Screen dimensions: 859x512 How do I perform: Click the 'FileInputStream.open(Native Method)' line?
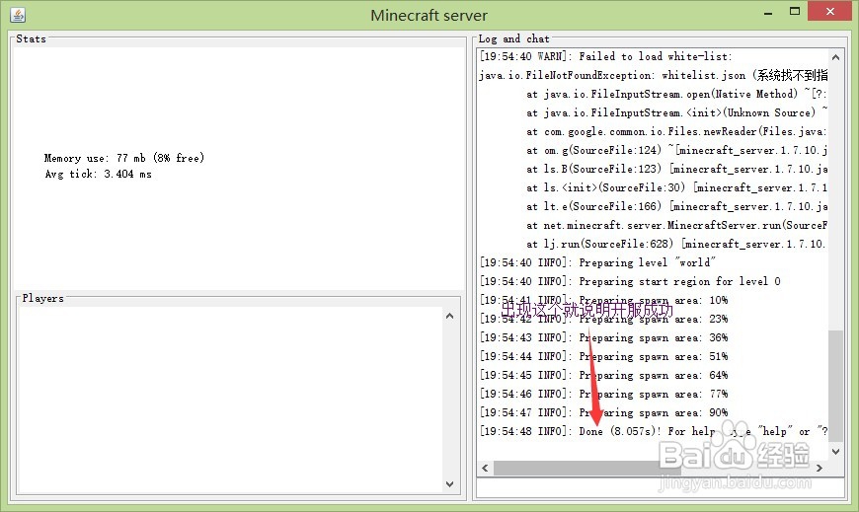click(676, 94)
